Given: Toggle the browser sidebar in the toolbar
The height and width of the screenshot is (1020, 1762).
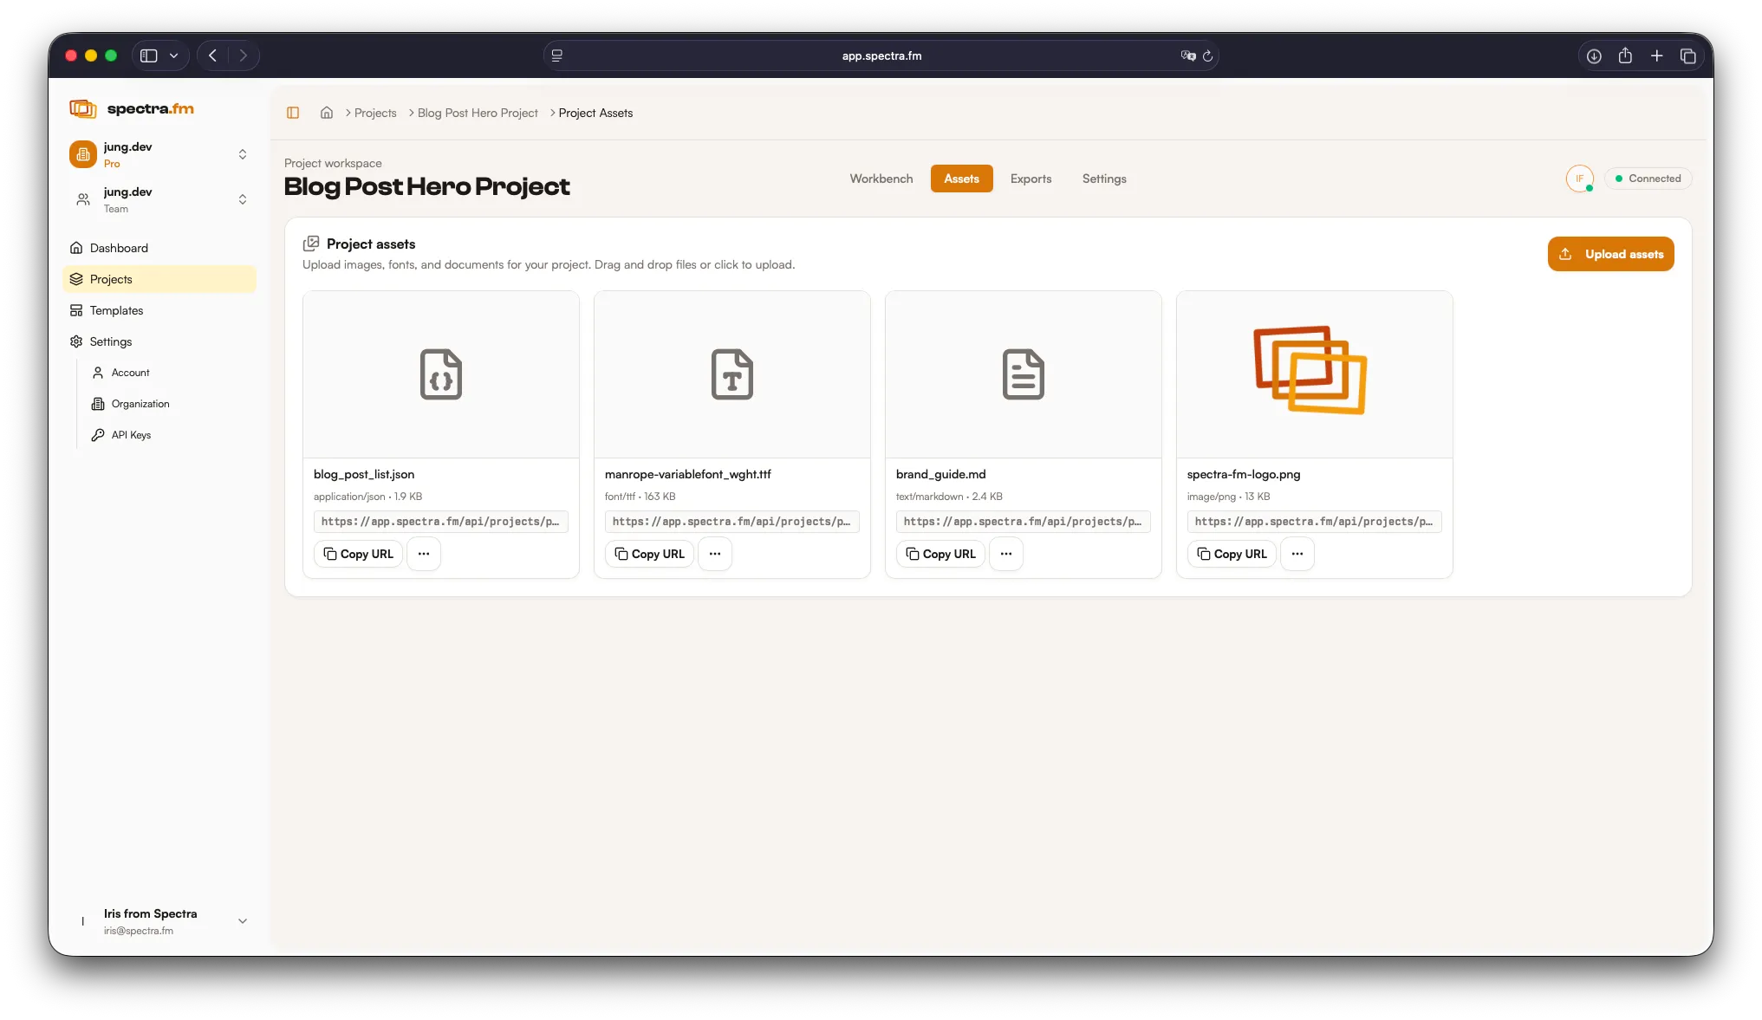Looking at the screenshot, I should tap(147, 55).
